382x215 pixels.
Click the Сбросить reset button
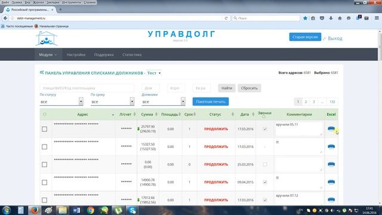[x=249, y=88]
